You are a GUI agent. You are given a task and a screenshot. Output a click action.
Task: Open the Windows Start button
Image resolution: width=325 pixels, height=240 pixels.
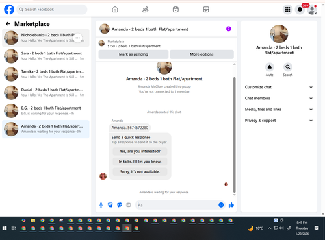[x=5, y=228]
